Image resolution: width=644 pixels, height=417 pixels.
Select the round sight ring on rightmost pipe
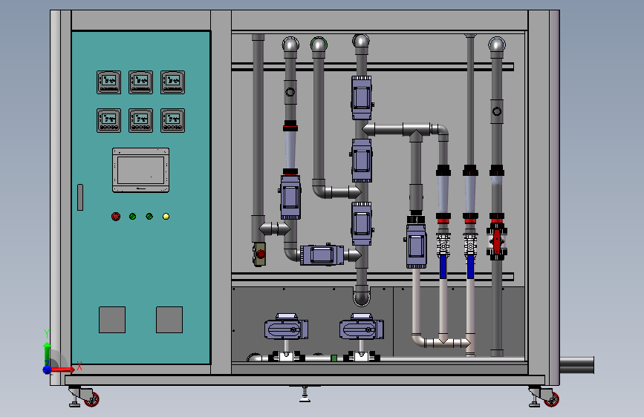497,111
